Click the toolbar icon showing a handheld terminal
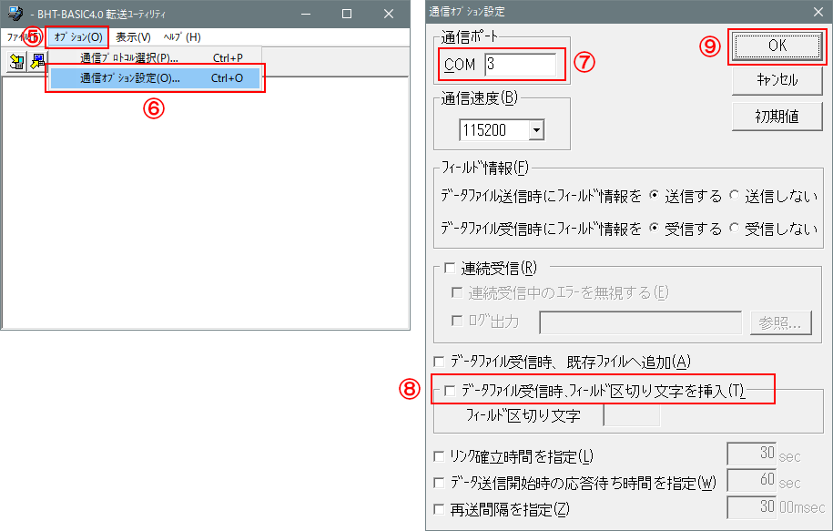Viewport: 833px width, 531px height. (16, 62)
